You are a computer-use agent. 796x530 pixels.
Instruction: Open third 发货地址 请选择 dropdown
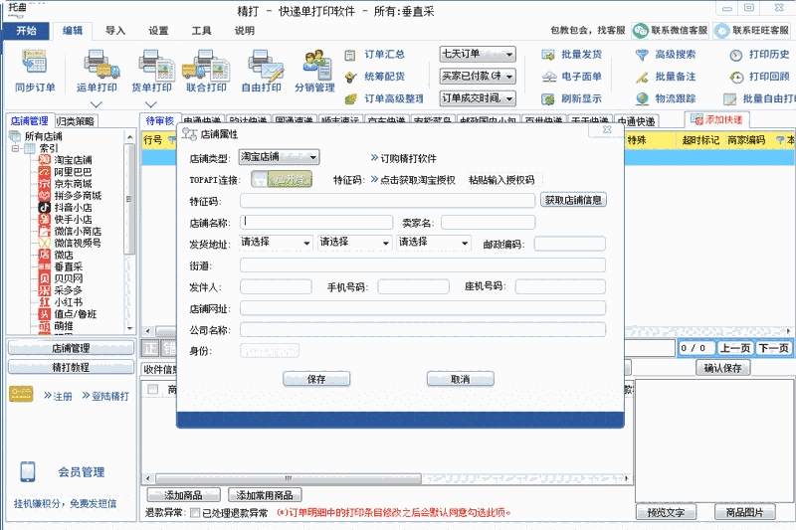434,243
